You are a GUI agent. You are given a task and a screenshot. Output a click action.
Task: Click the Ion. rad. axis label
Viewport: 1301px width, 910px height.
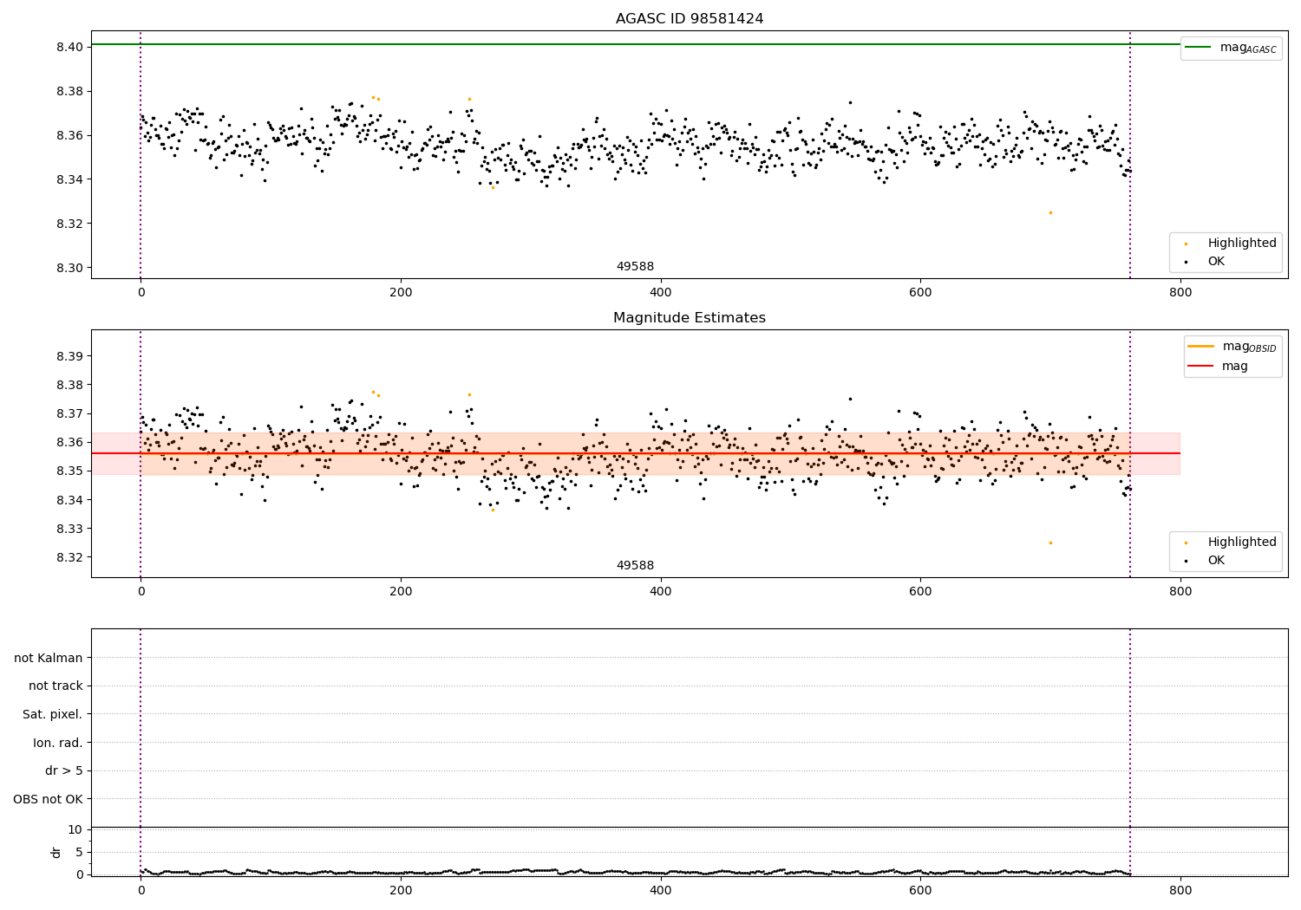(x=58, y=743)
